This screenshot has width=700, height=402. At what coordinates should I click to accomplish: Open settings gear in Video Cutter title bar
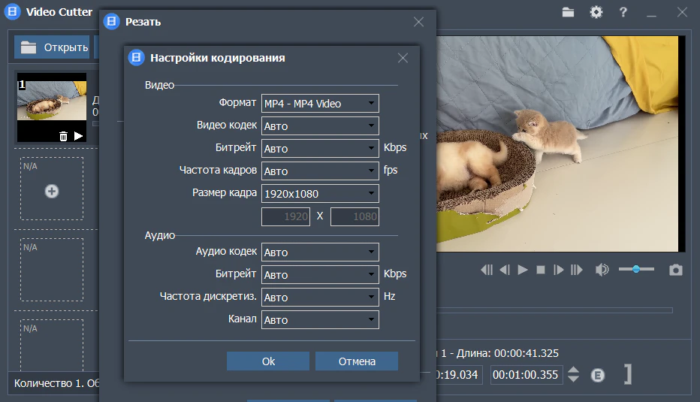[x=596, y=12]
